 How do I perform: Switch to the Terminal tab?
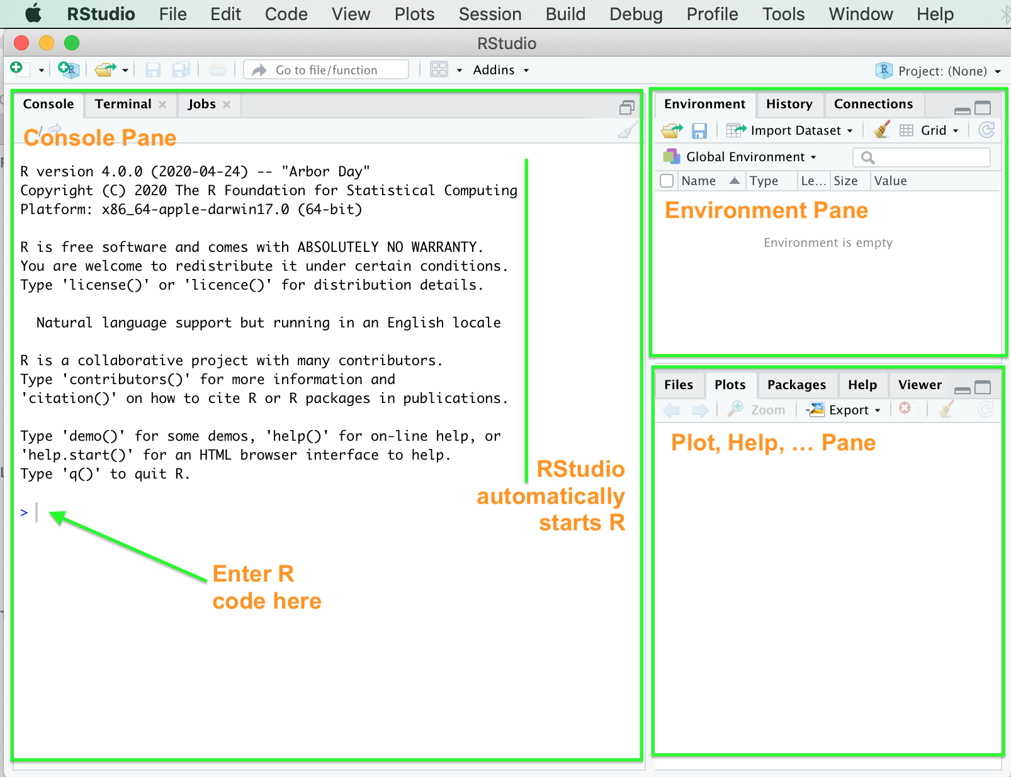[123, 104]
